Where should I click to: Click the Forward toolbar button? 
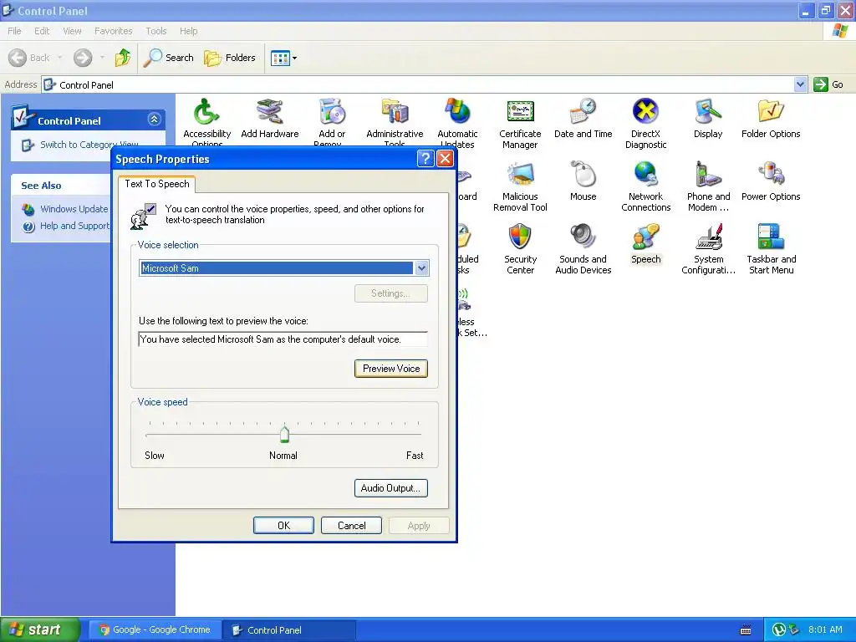83,58
